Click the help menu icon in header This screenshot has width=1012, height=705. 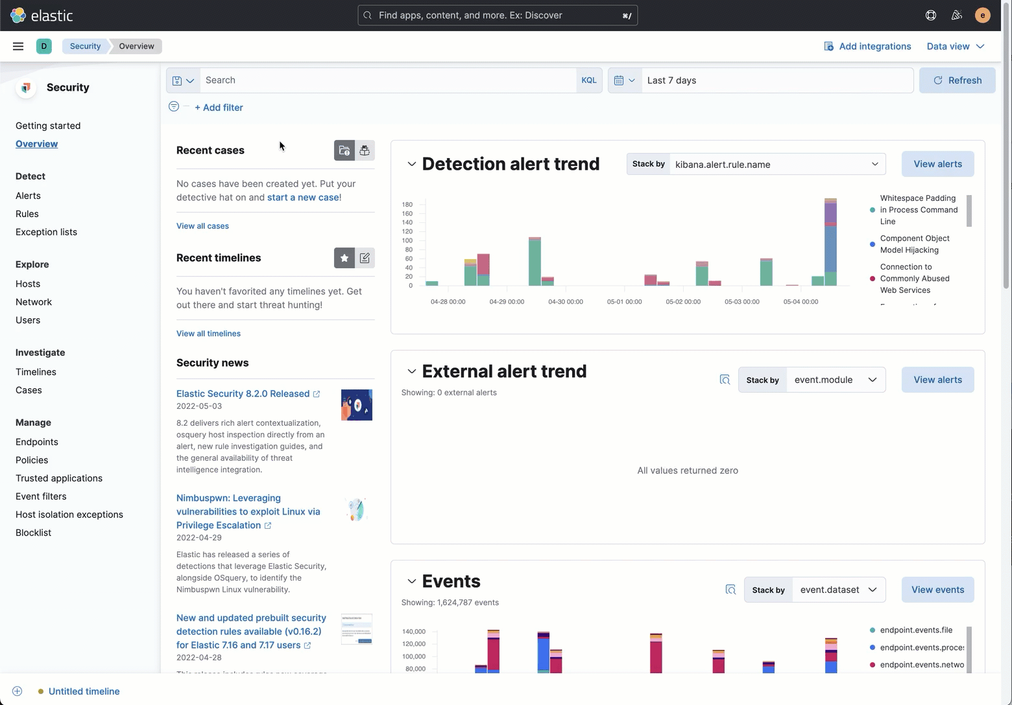931,16
